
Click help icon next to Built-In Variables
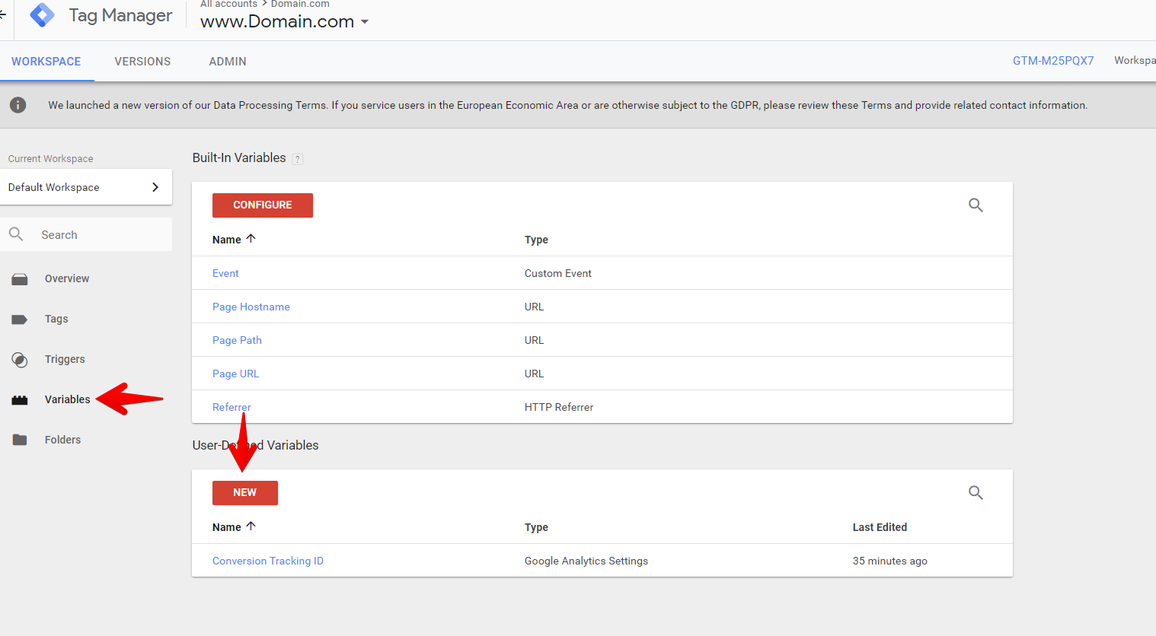tap(298, 159)
